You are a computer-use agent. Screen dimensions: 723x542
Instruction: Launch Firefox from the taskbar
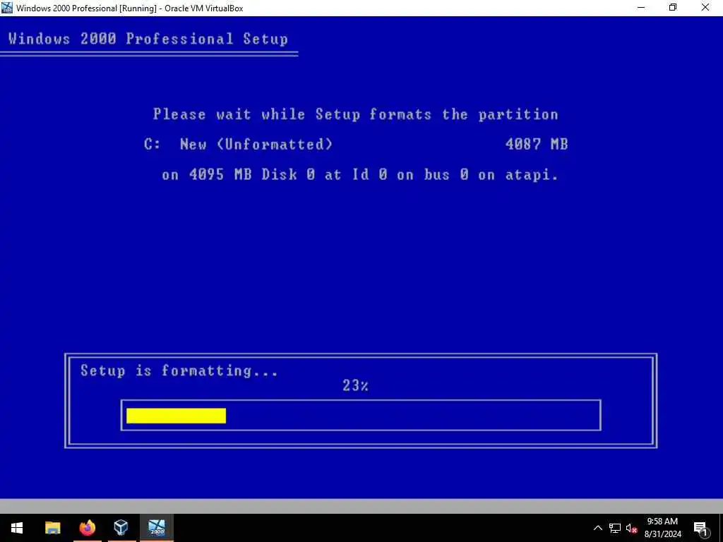[87, 528]
